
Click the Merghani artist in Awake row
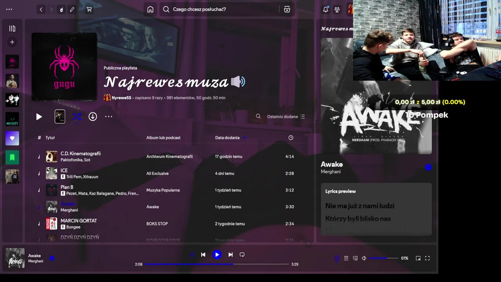tap(69, 210)
